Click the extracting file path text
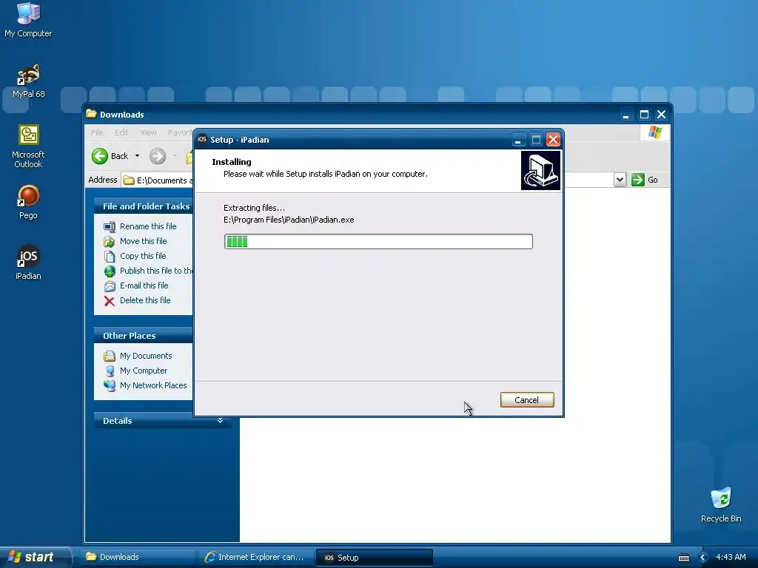 coord(289,220)
